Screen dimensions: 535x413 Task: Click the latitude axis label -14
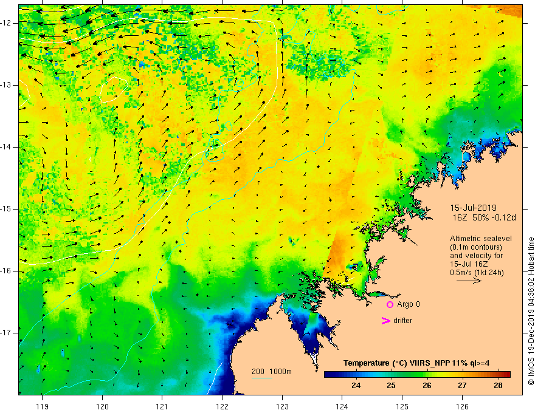7,147
